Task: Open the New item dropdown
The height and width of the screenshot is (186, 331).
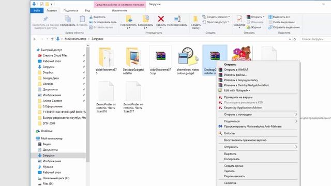Action: pyautogui.click(x=216, y=17)
